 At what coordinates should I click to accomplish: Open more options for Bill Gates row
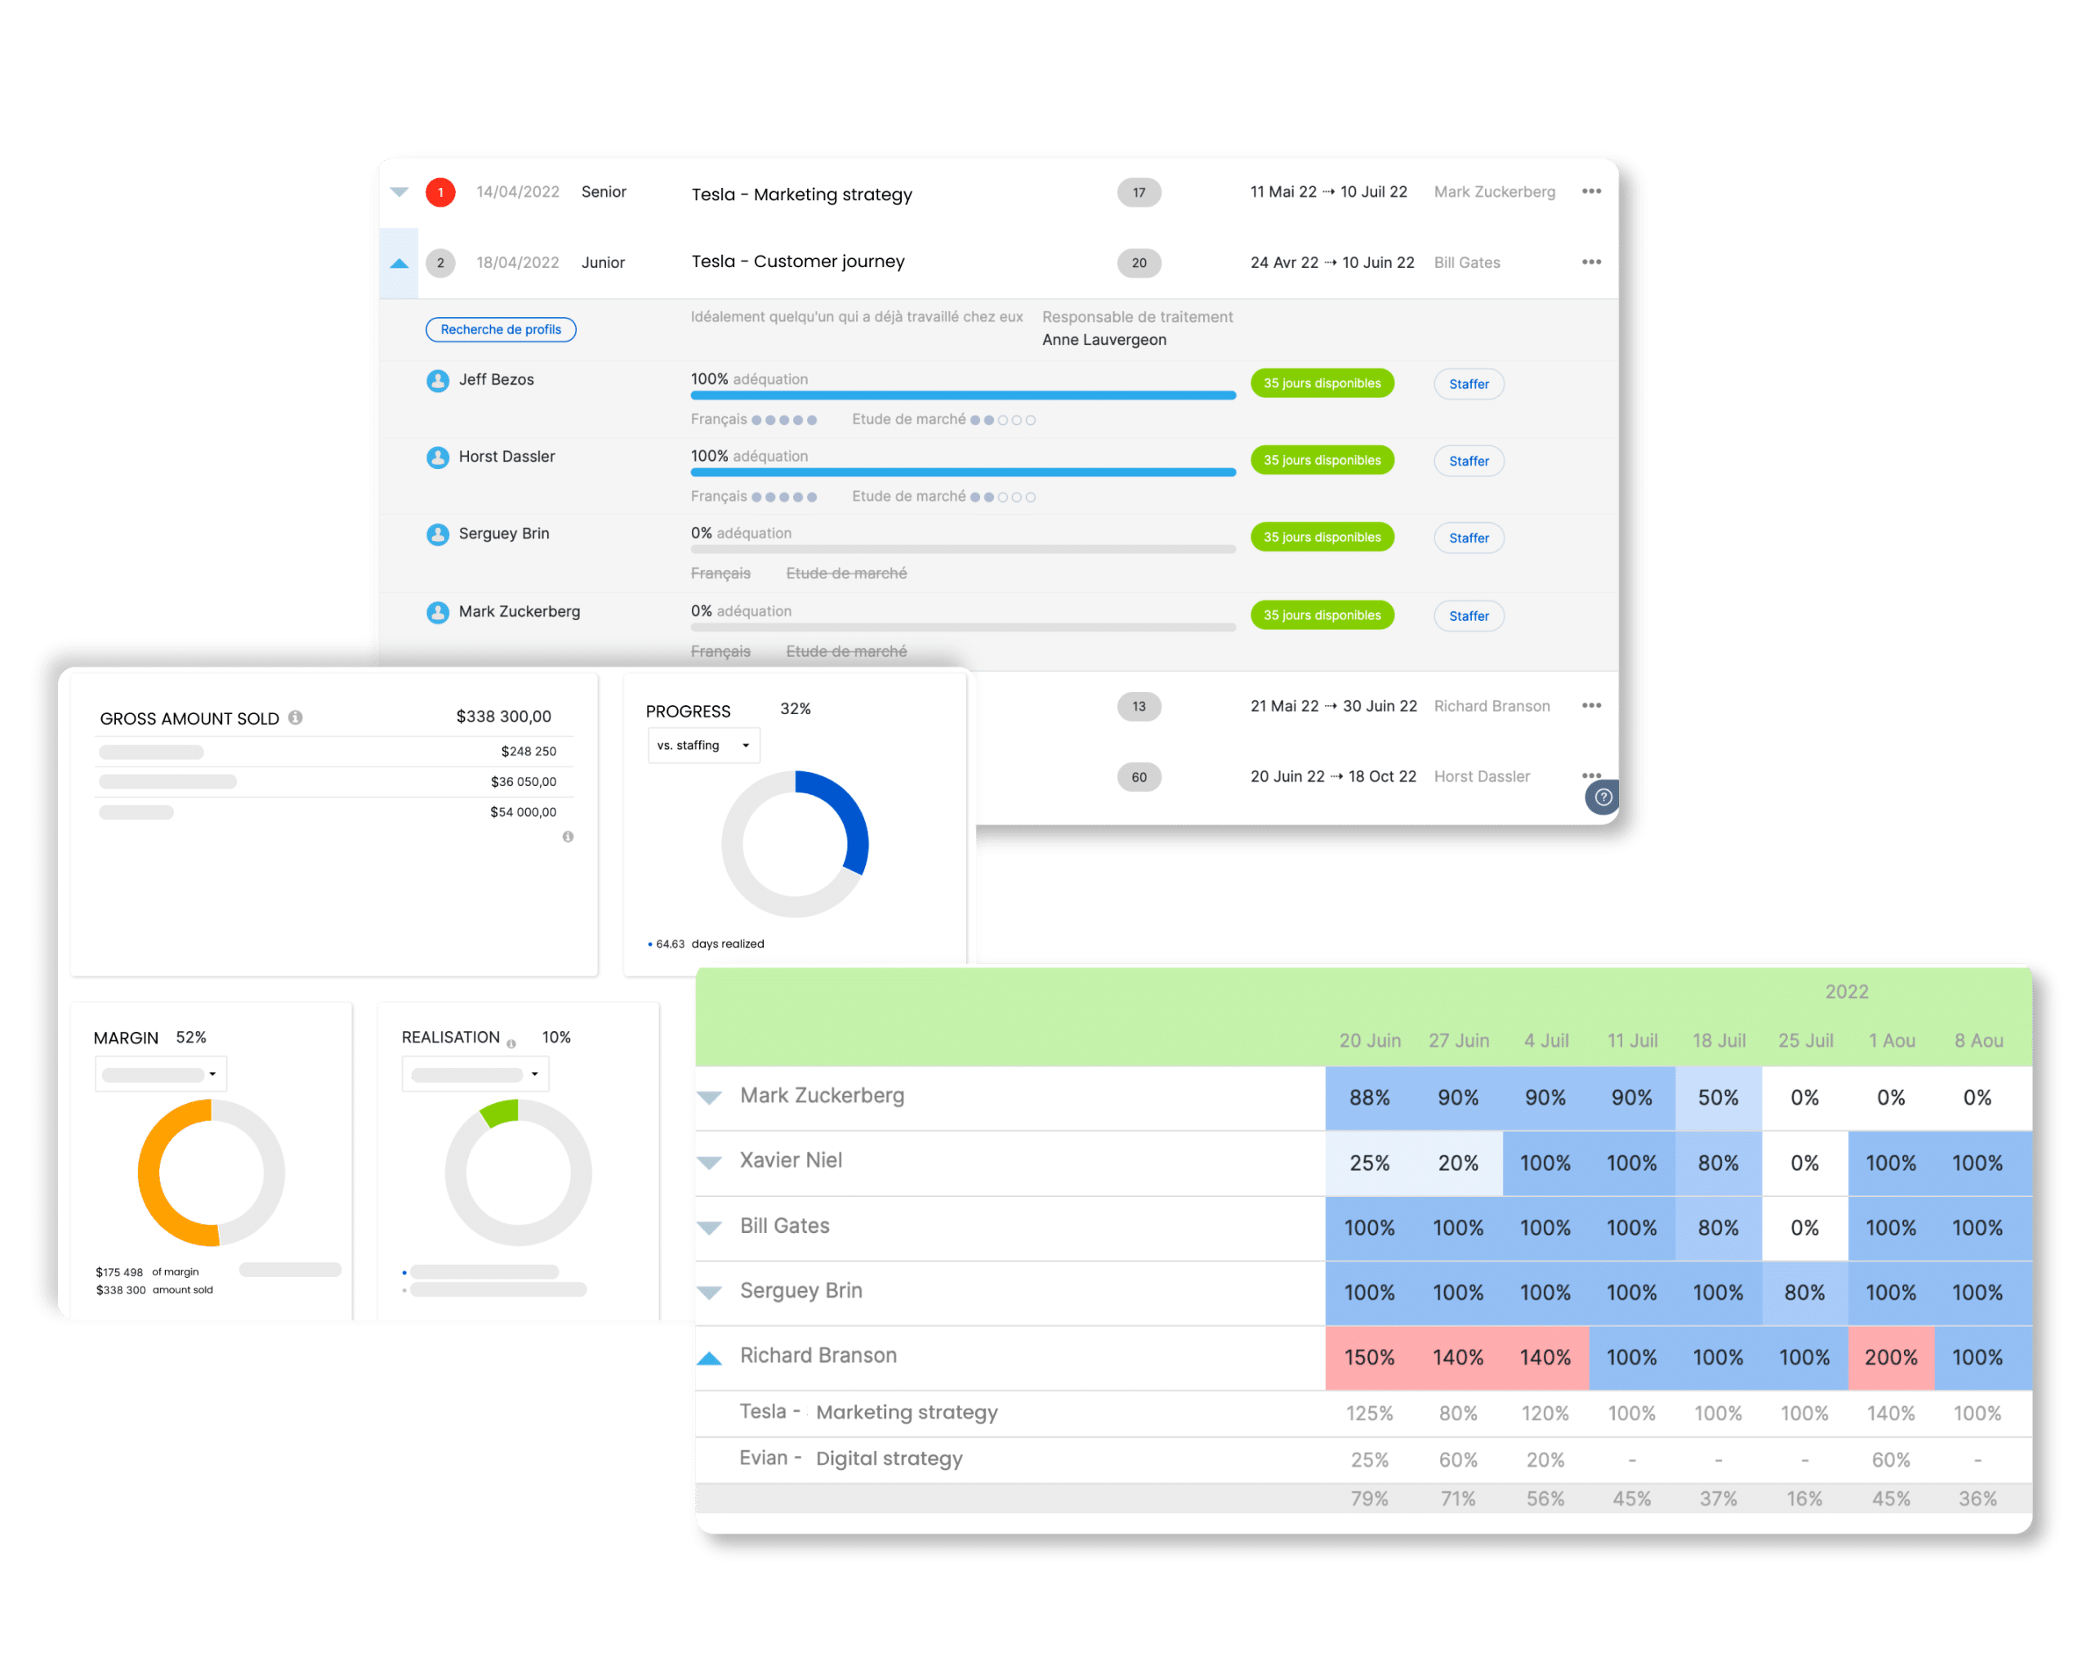point(1590,262)
